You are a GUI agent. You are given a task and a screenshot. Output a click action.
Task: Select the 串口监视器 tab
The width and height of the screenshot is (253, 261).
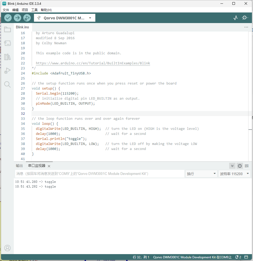pos(37,166)
